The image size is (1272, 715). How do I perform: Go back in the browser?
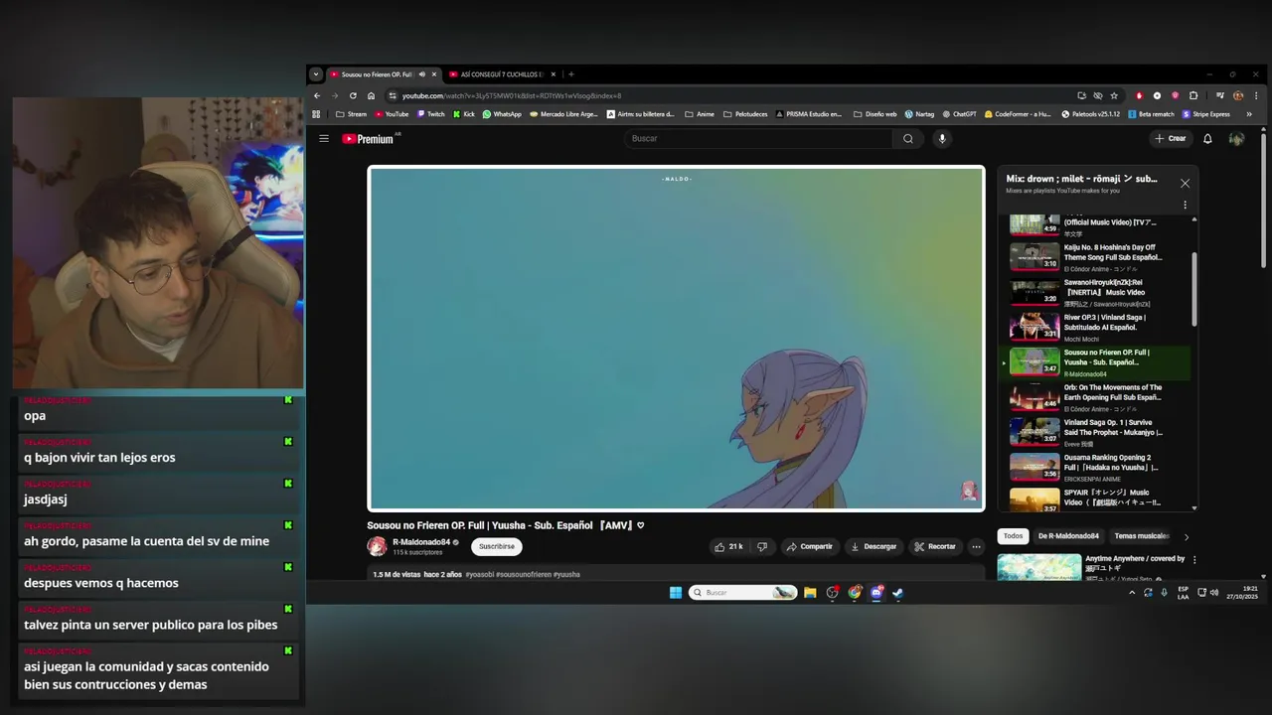(x=317, y=95)
